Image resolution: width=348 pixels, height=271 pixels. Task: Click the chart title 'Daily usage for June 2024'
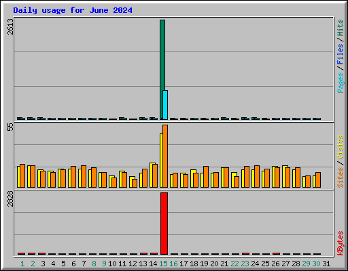[73, 10]
